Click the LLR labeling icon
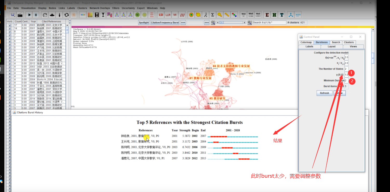This screenshot has height=192, width=390. 168,15
